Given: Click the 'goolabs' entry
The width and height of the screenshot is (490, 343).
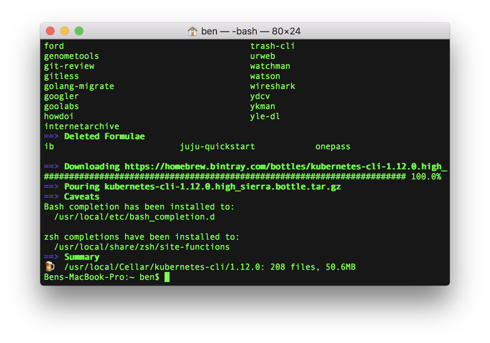Looking at the screenshot, I should [x=61, y=106].
